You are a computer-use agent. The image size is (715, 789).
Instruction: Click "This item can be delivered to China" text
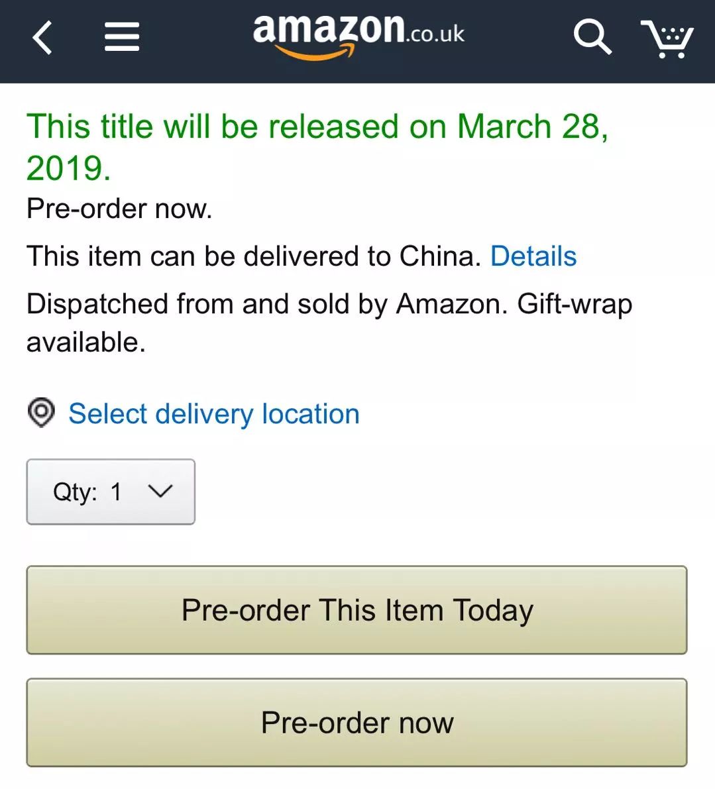(253, 256)
